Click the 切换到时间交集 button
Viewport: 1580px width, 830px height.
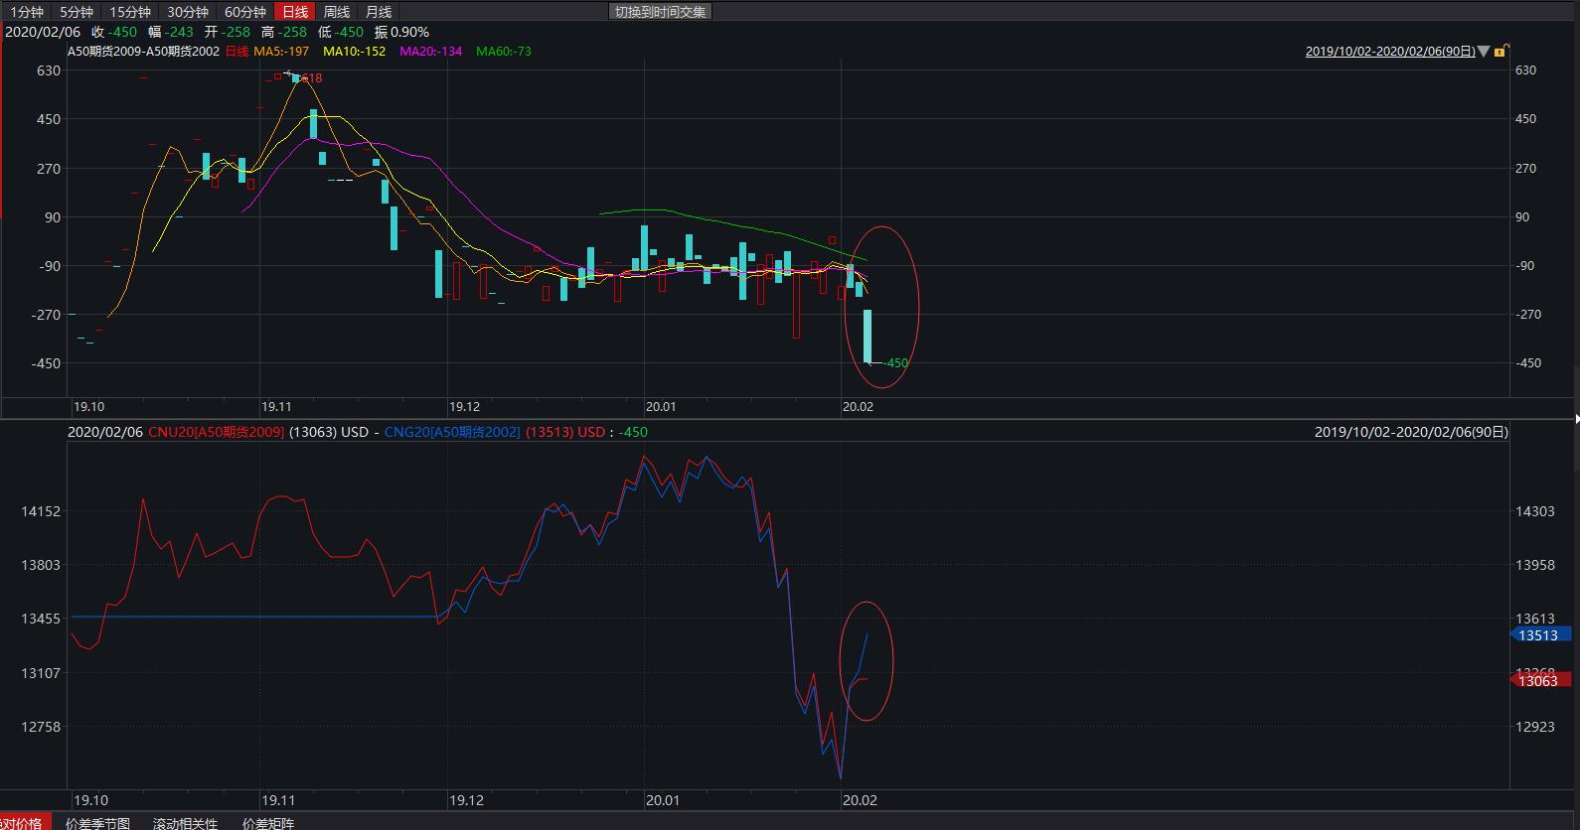click(x=660, y=12)
